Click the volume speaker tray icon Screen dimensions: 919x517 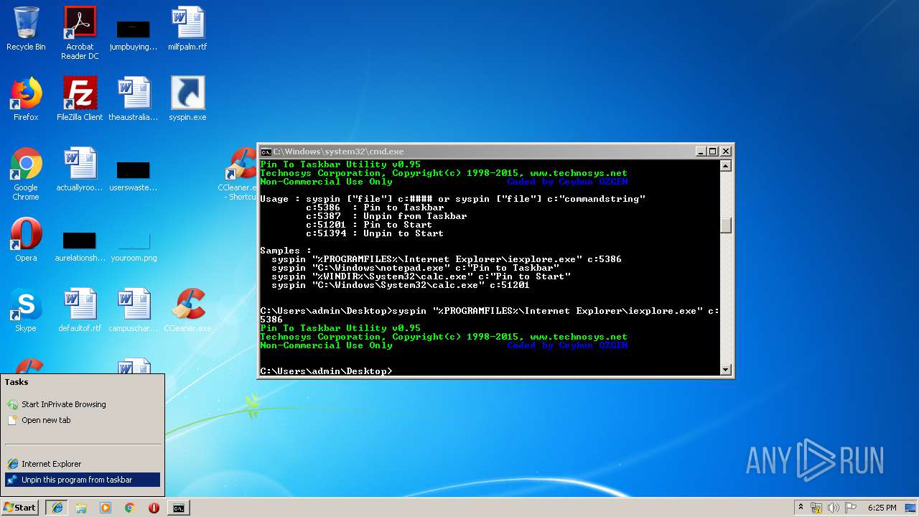[834, 508]
